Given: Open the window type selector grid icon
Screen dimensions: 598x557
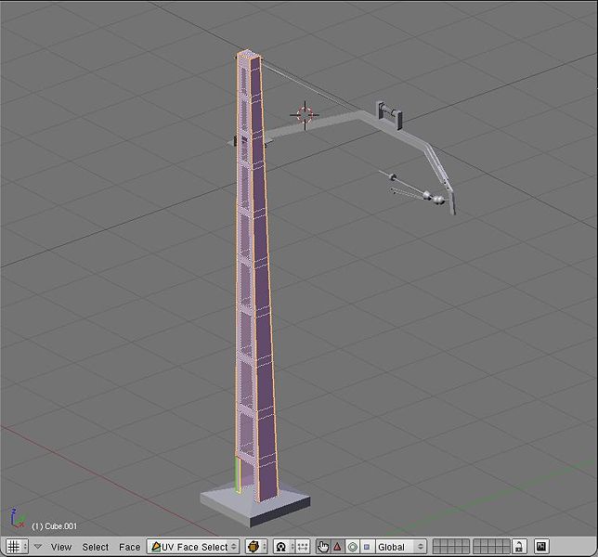Looking at the screenshot, I should [x=14, y=547].
